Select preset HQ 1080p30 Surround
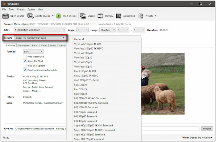This screenshot has width=216, height=142. 86,107
